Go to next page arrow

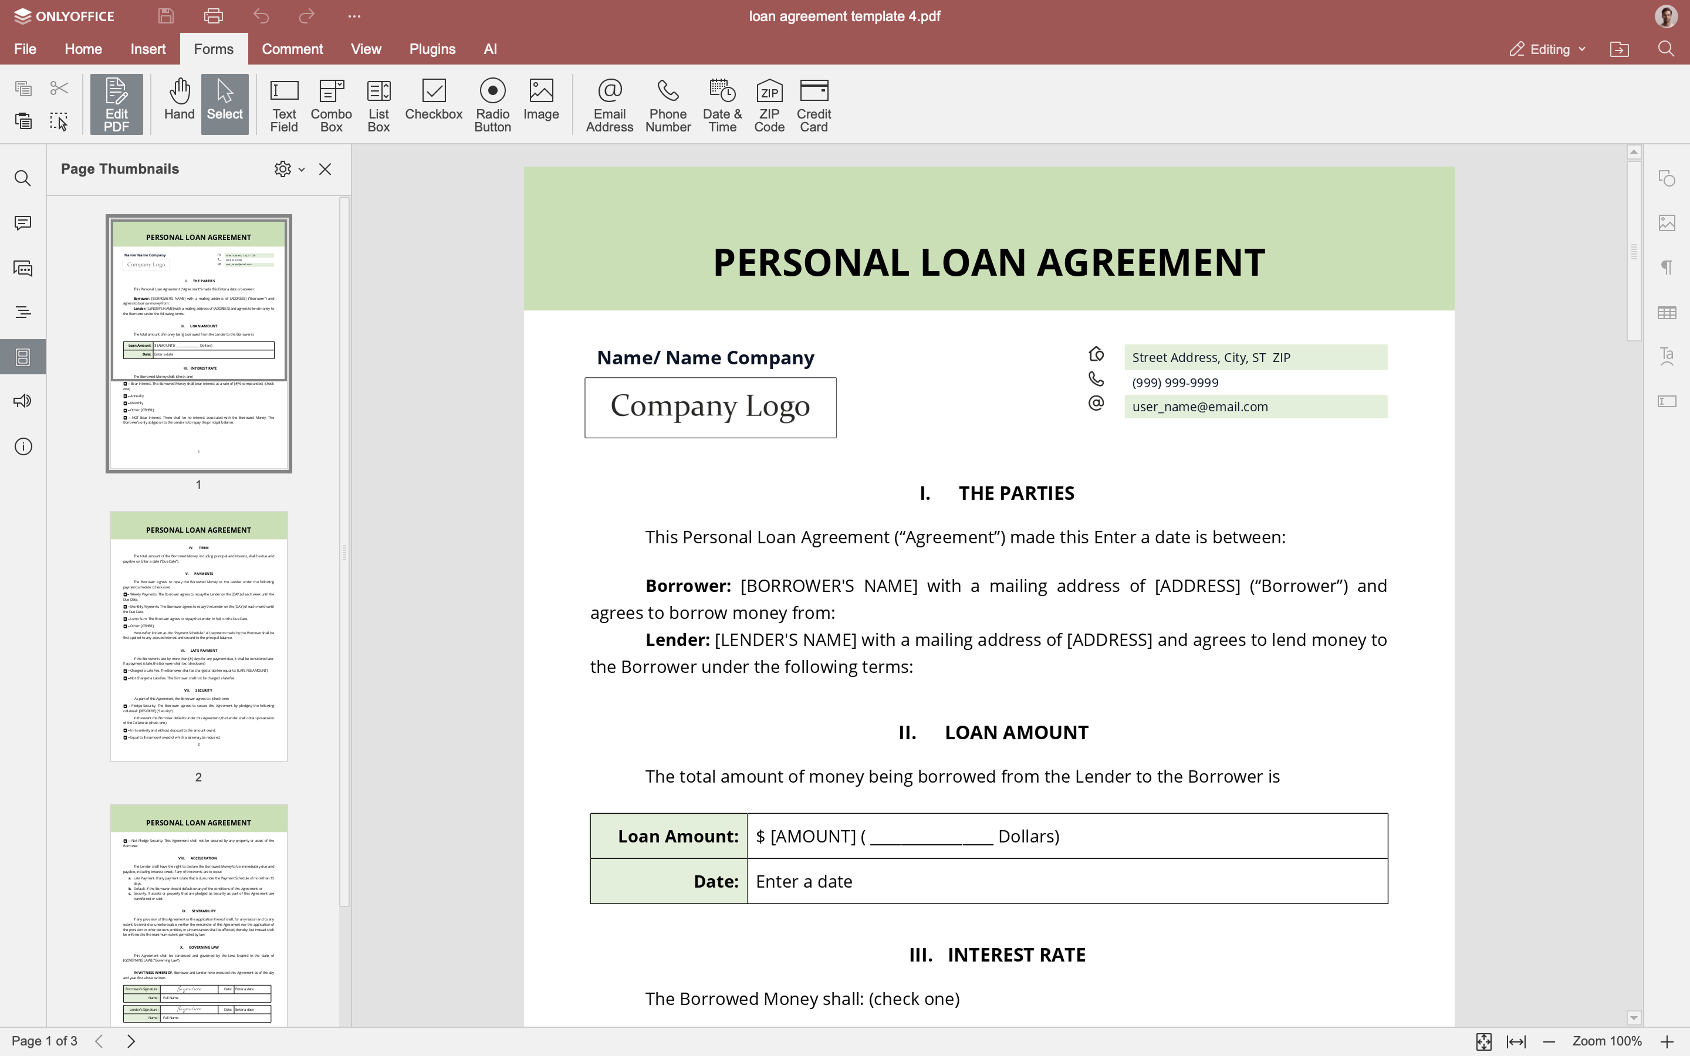(131, 1041)
